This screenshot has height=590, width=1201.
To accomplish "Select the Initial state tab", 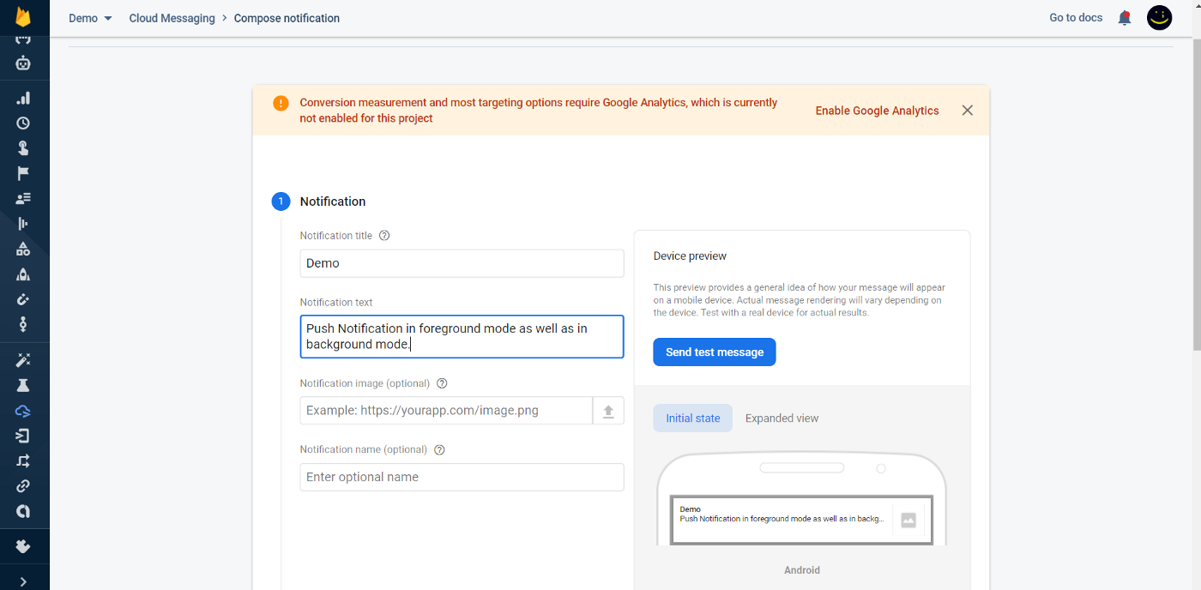I will (x=692, y=418).
